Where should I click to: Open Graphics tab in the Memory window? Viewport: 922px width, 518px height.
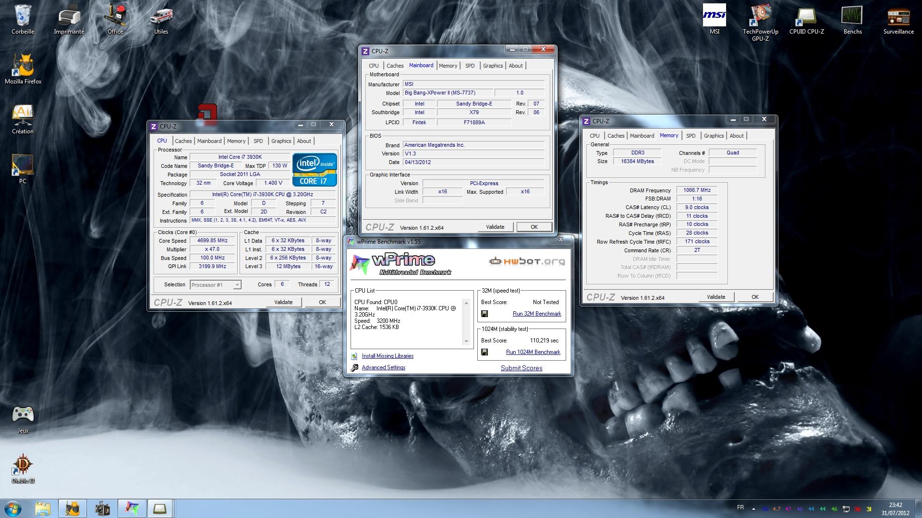pyautogui.click(x=714, y=136)
